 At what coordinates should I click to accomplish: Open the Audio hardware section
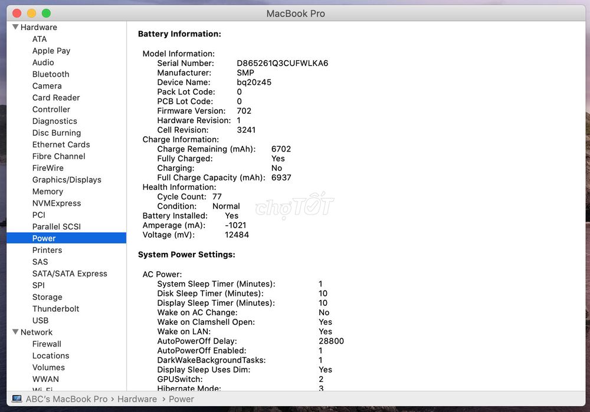[x=43, y=62]
